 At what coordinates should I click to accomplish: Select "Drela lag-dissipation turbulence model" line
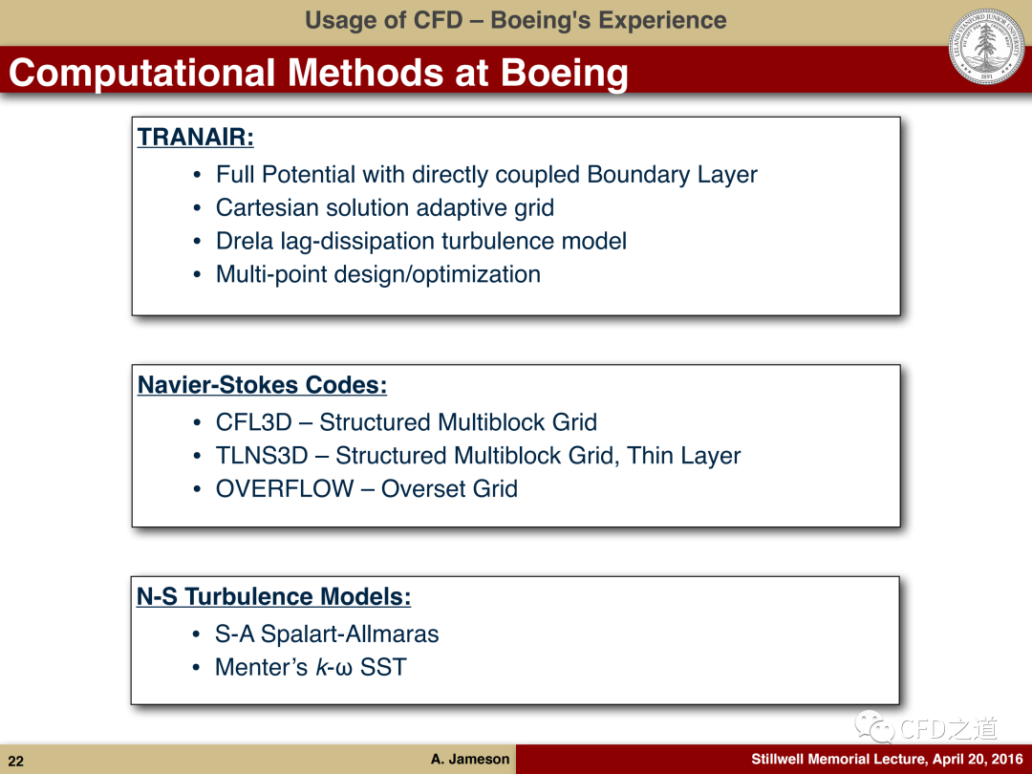[421, 241]
